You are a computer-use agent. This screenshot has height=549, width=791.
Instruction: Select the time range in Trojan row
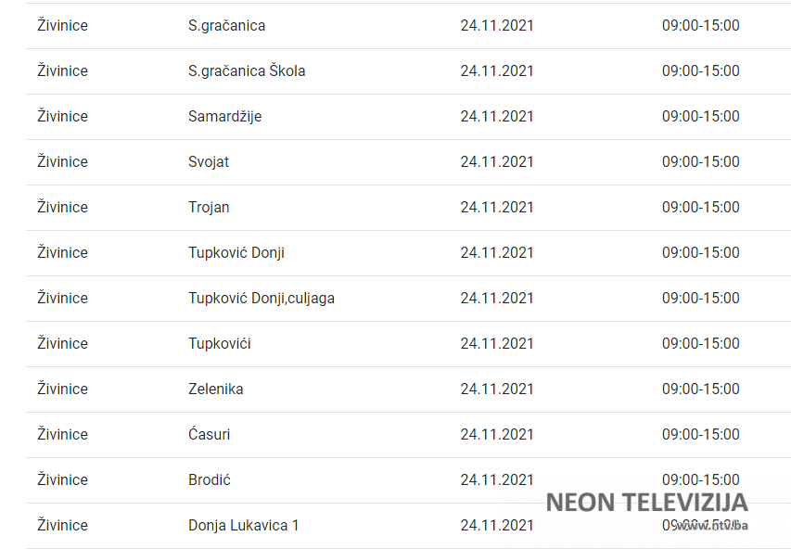[x=700, y=208]
